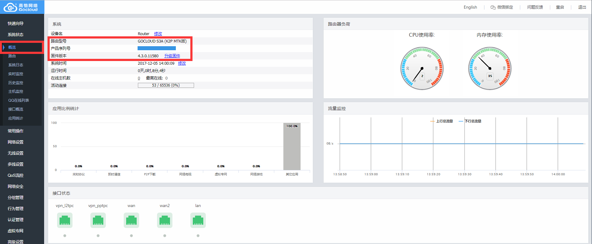
Task: Open 系统日志 submenu item
Action: click(x=16, y=65)
